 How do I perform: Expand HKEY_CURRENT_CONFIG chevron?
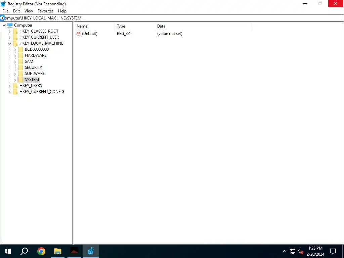click(9, 92)
